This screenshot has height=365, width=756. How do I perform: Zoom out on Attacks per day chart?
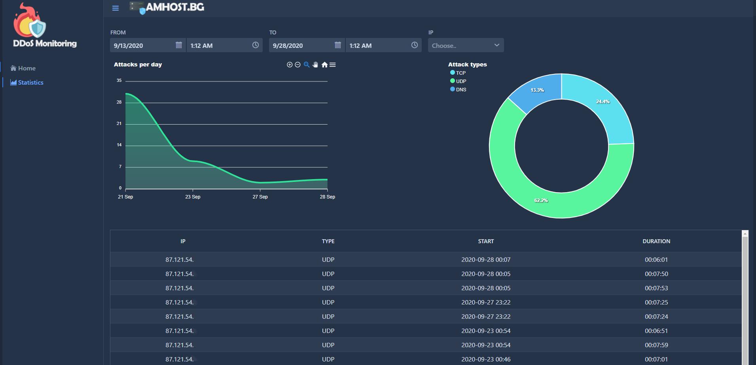(297, 65)
